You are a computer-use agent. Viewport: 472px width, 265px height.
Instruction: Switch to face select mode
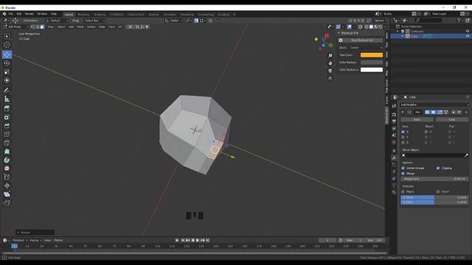coord(42,26)
